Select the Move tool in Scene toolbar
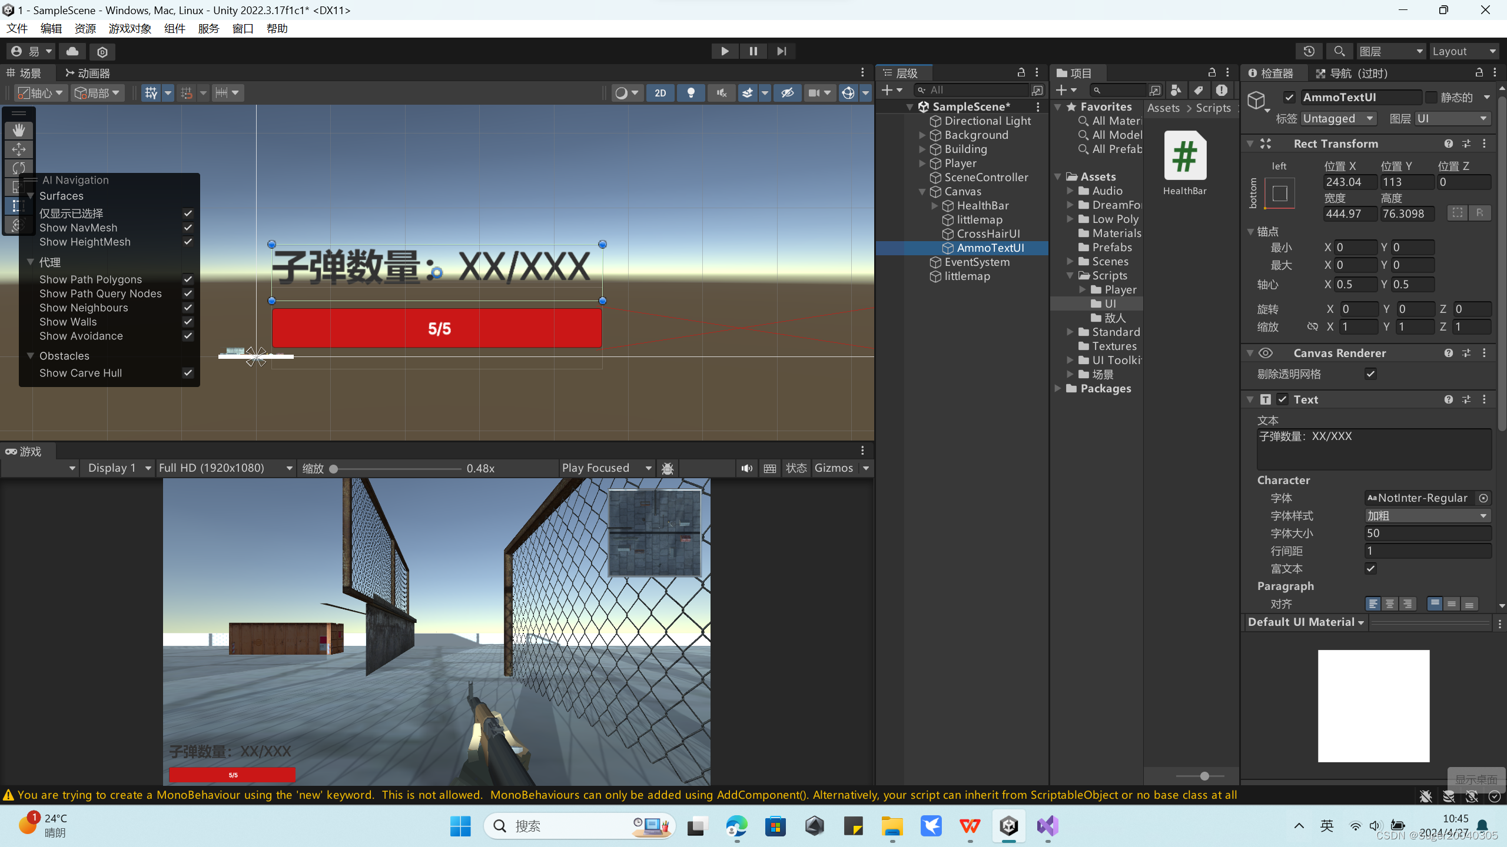 19,149
